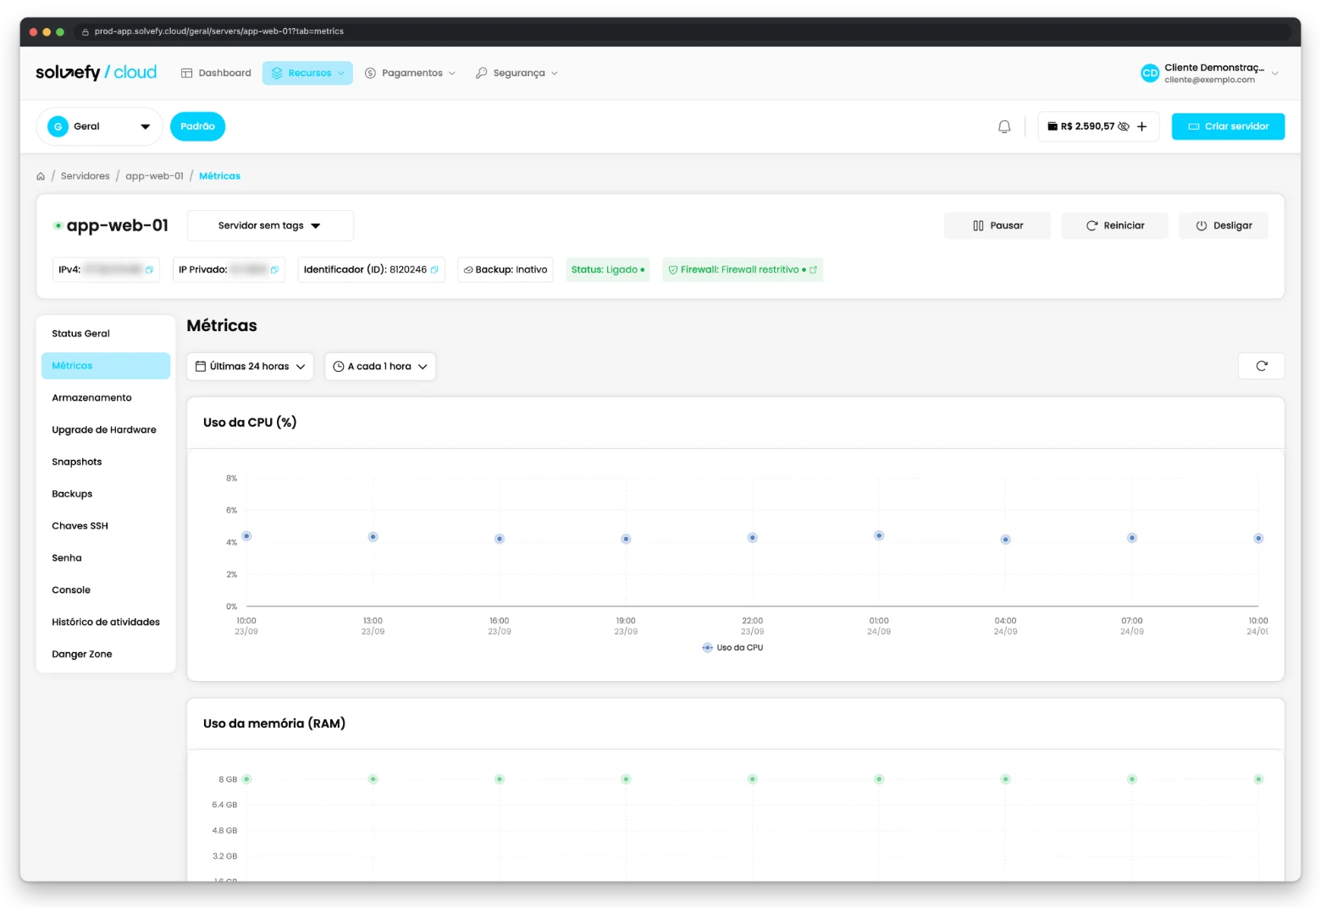Open the Últimas 24 horas range dropdown
This screenshot has width=1321, height=908.
(x=250, y=367)
